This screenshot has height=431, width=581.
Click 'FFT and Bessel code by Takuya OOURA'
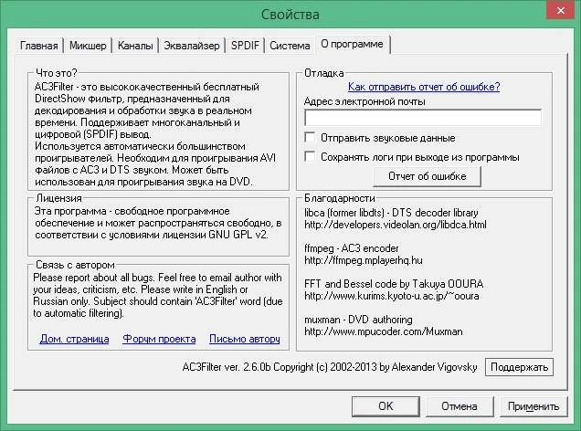(x=394, y=284)
